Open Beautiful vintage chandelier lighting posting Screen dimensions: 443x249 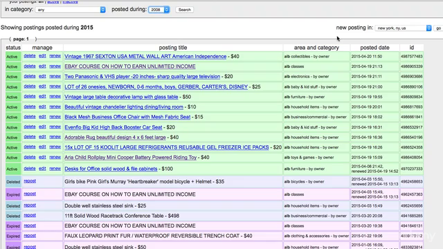click(124, 107)
